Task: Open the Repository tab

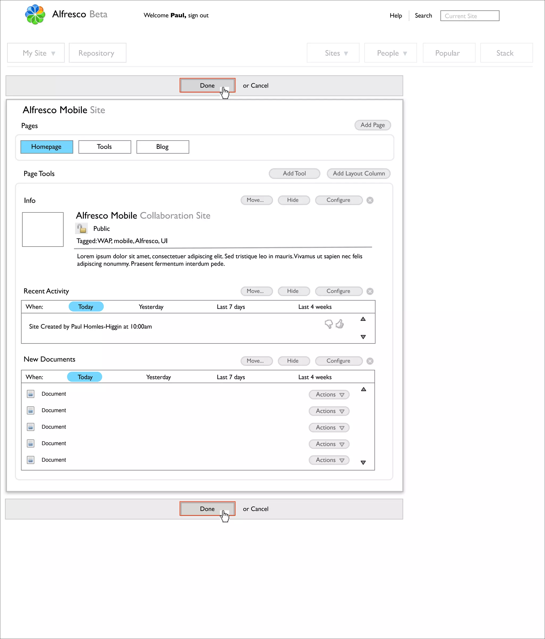Action: (98, 53)
